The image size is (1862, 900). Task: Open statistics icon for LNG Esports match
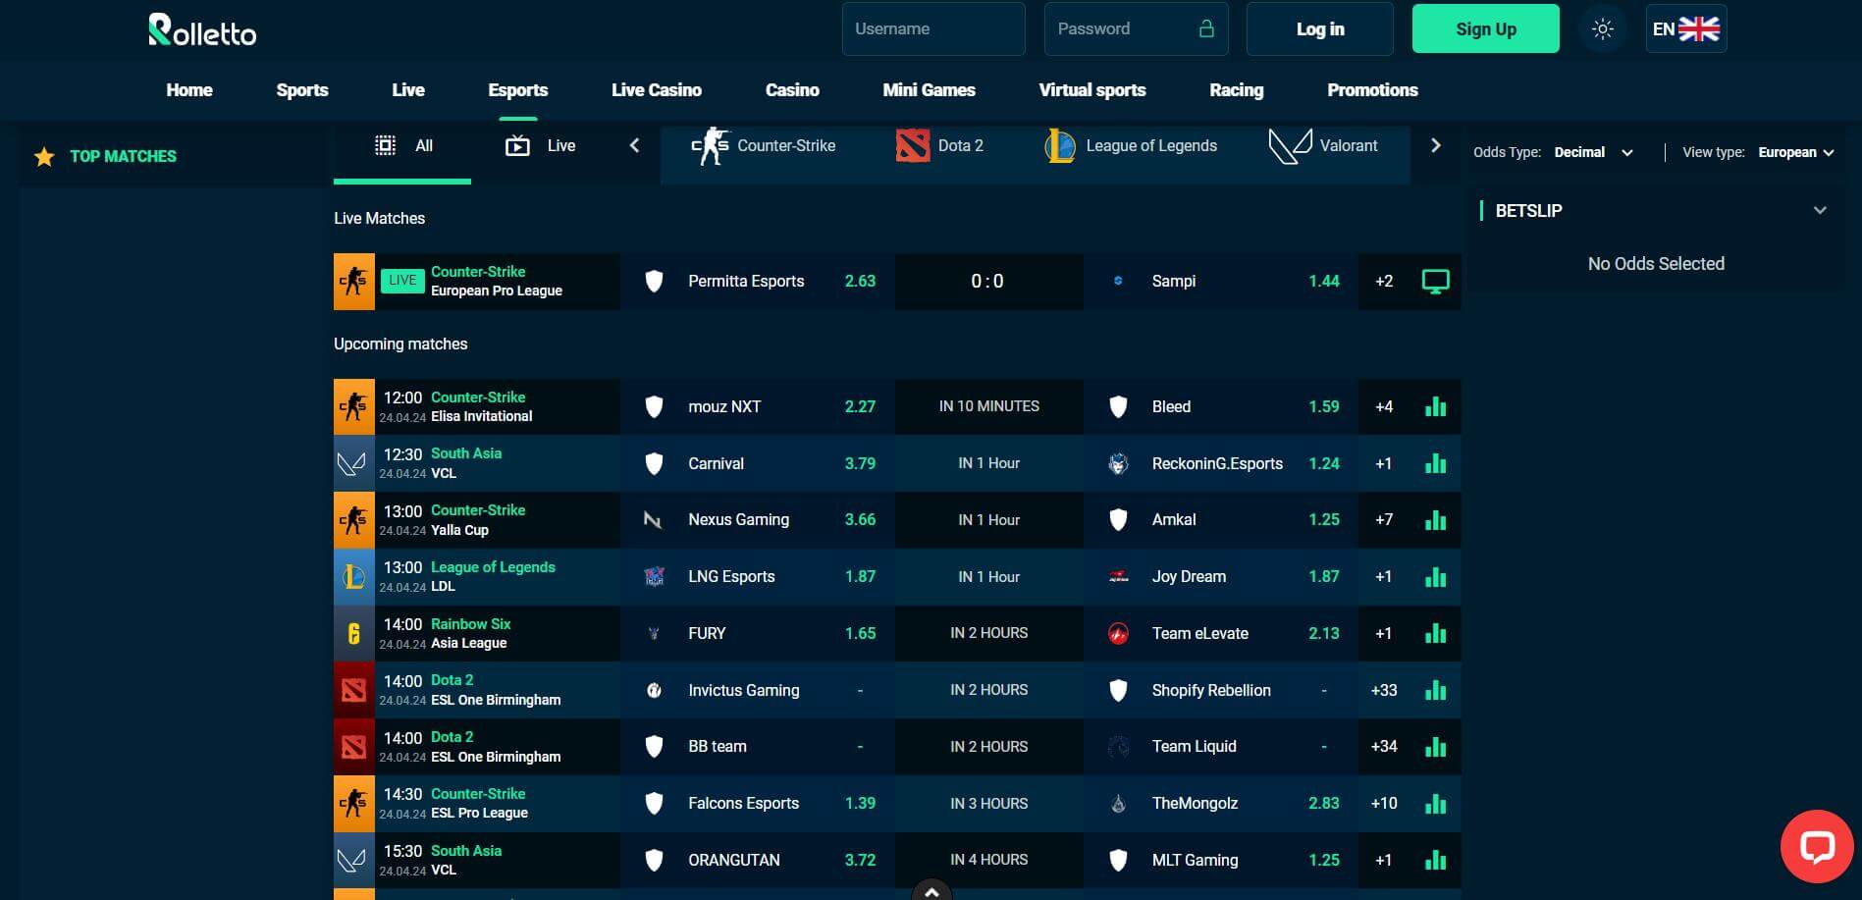point(1435,576)
